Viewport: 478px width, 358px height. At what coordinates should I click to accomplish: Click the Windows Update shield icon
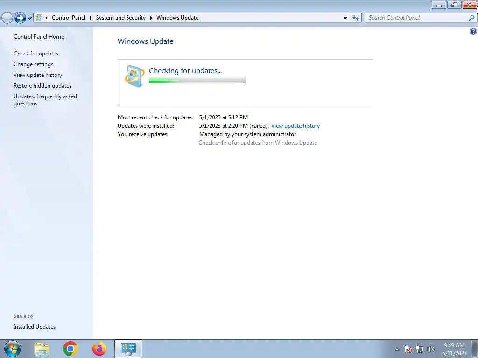point(134,76)
